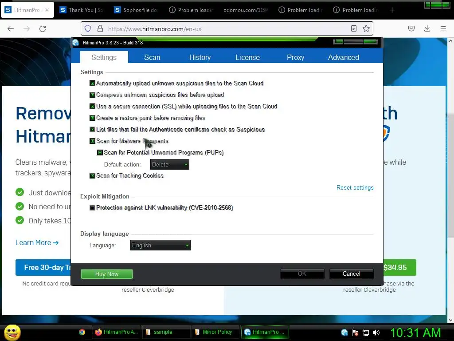This screenshot has height=341, width=454.
Task: Click the HitmanPro app taskbar item
Action: pos(265,332)
